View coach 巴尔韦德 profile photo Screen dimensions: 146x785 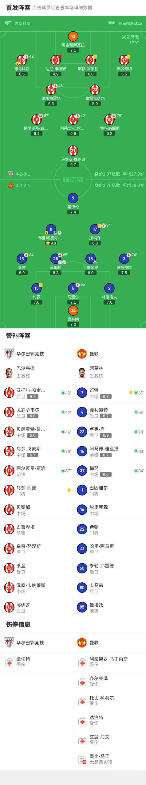click(9, 372)
